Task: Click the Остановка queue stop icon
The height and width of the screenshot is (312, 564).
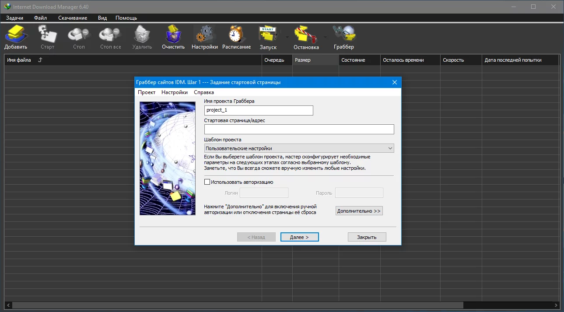Action: [x=306, y=34]
